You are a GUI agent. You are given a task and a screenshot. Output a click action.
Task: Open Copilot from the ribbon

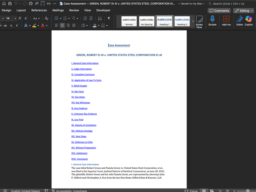tap(249, 21)
